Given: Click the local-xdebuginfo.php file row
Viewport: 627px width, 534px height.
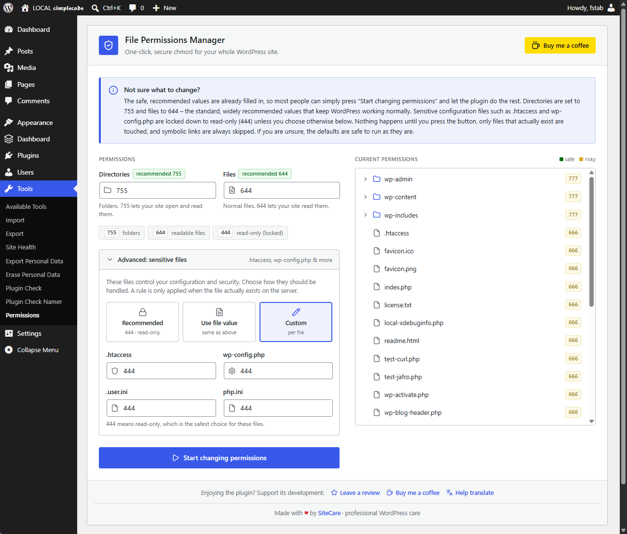Looking at the screenshot, I should [472, 323].
